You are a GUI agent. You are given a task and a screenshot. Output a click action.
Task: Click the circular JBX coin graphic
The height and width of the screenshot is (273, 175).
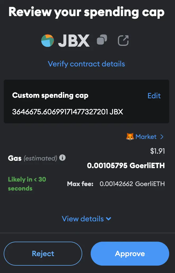pos(48,41)
